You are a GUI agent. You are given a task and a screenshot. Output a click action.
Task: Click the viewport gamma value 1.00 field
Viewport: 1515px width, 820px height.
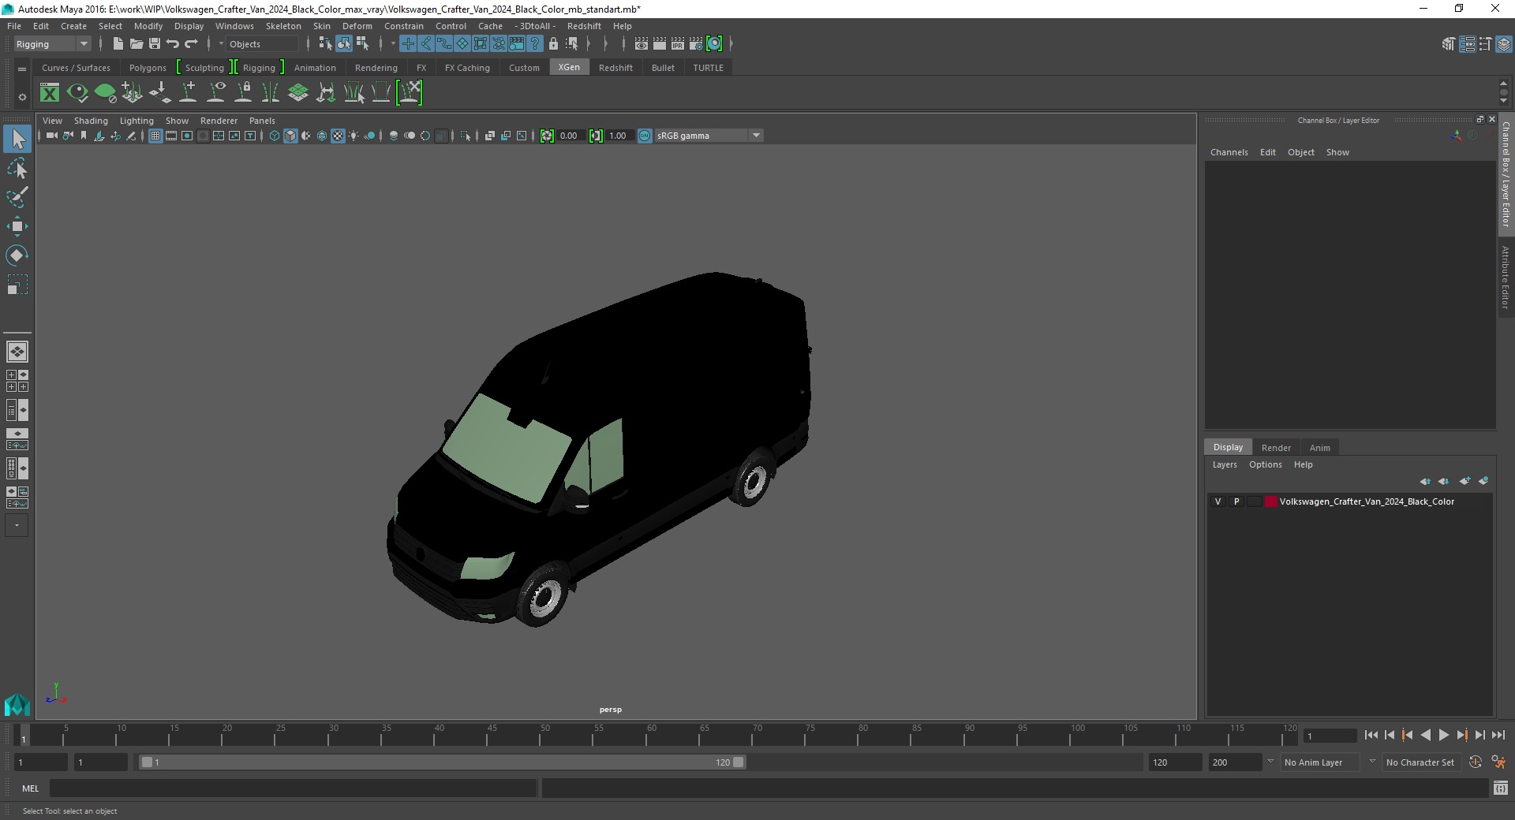620,136
